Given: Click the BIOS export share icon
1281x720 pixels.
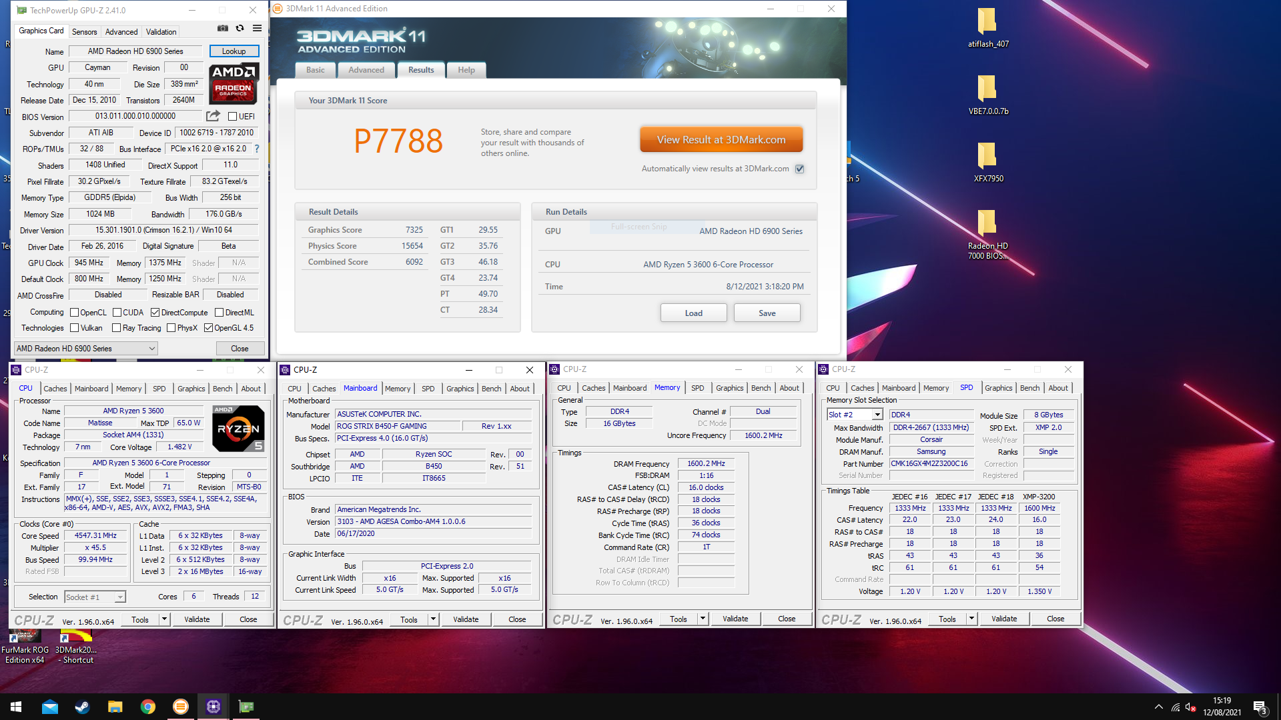Looking at the screenshot, I should click(x=213, y=116).
